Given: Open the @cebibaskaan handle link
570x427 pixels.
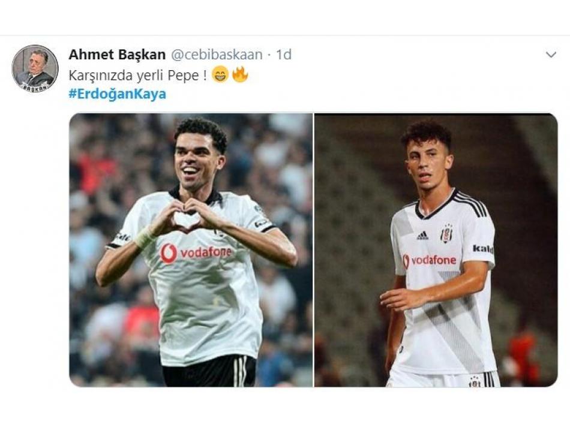Looking at the screenshot, I should pos(216,55).
